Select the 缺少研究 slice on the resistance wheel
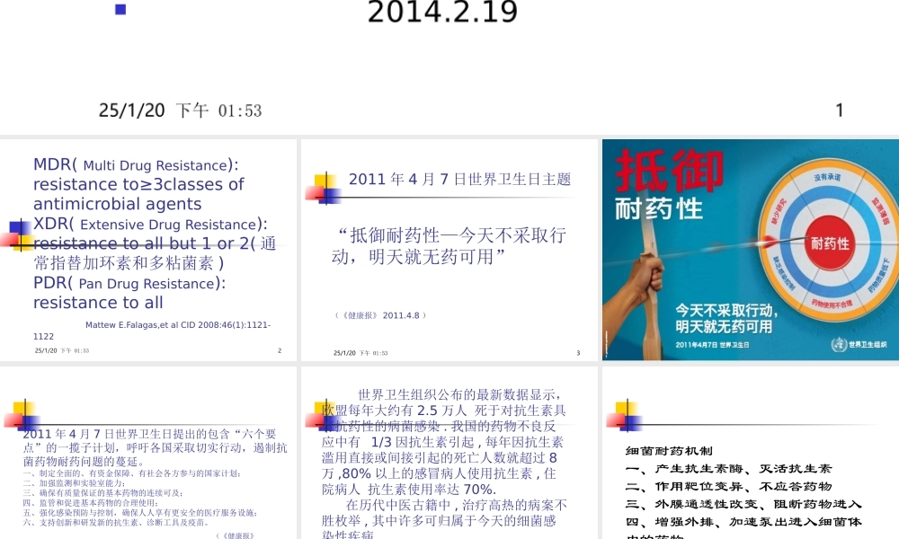Image resolution: width=899 pixels, height=539 pixels. point(779,209)
